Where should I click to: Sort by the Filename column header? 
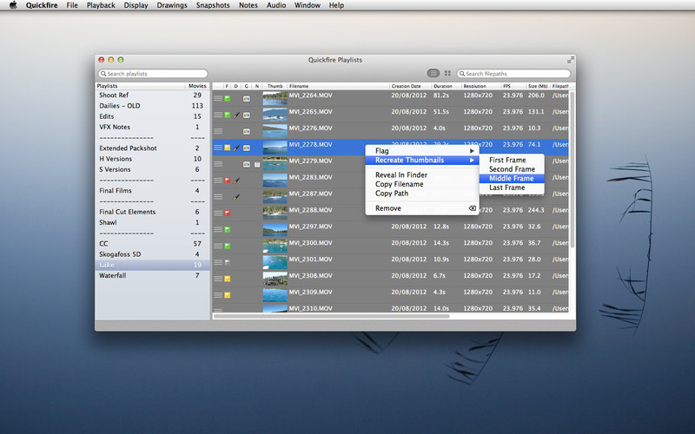pyautogui.click(x=338, y=86)
